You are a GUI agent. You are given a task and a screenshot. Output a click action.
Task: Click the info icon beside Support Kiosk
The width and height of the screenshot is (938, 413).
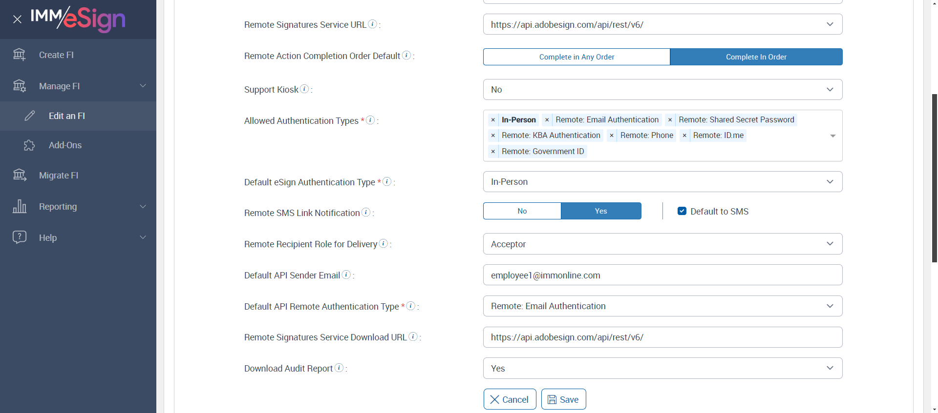click(x=304, y=89)
